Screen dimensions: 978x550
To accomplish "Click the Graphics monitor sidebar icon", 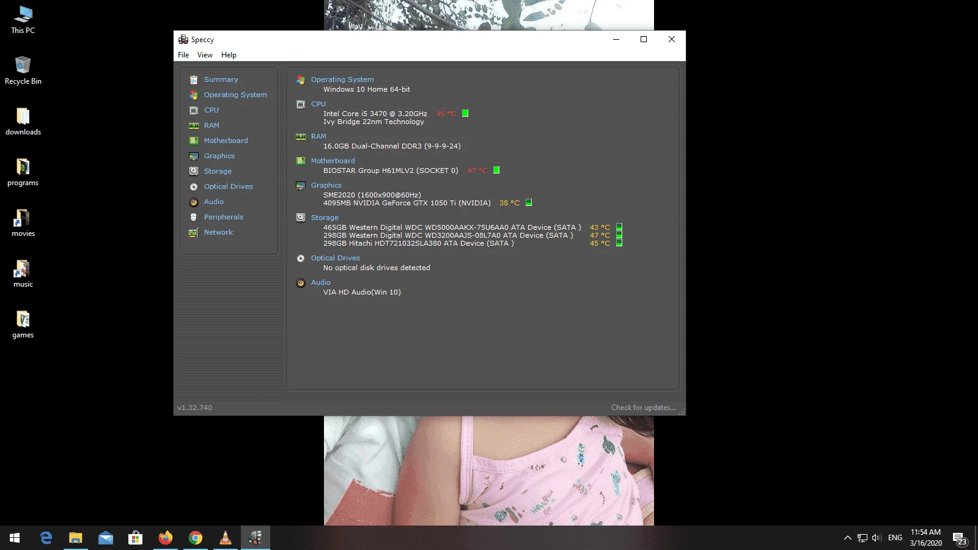I will click(x=194, y=156).
